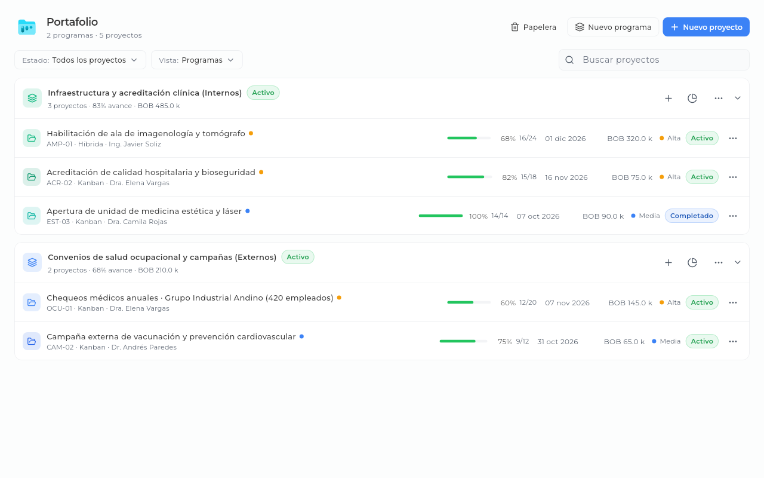Open more options for Convenios de salud ocupacional
764x478 pixels.
coord(719,262)
